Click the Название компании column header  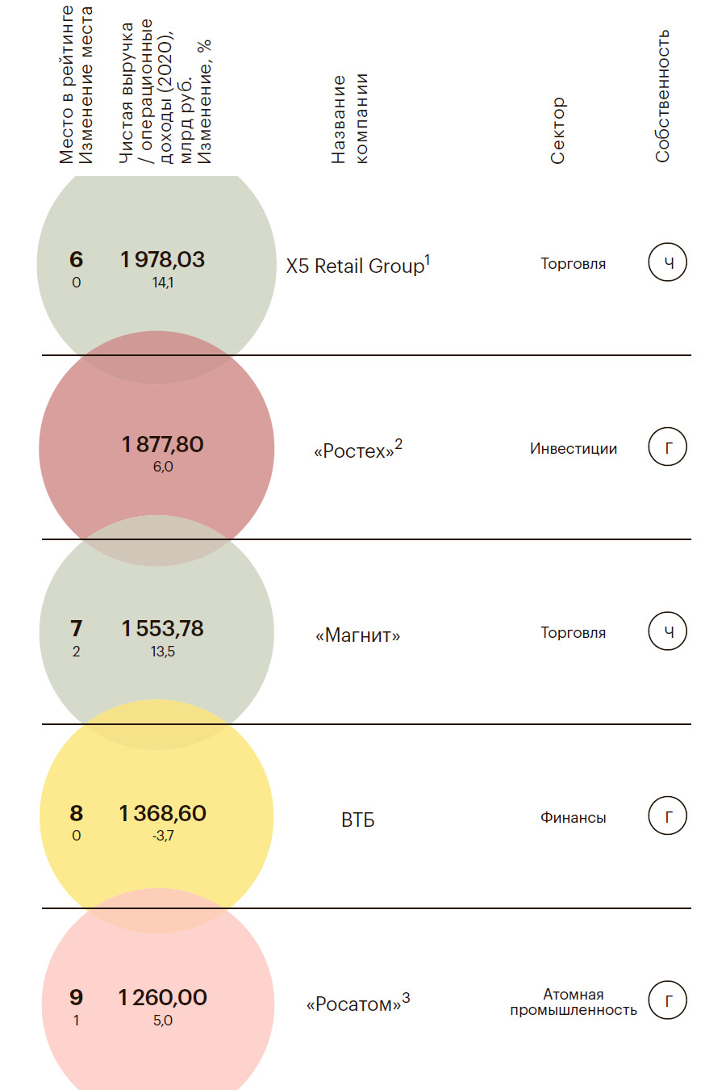(x=349, y=119)
